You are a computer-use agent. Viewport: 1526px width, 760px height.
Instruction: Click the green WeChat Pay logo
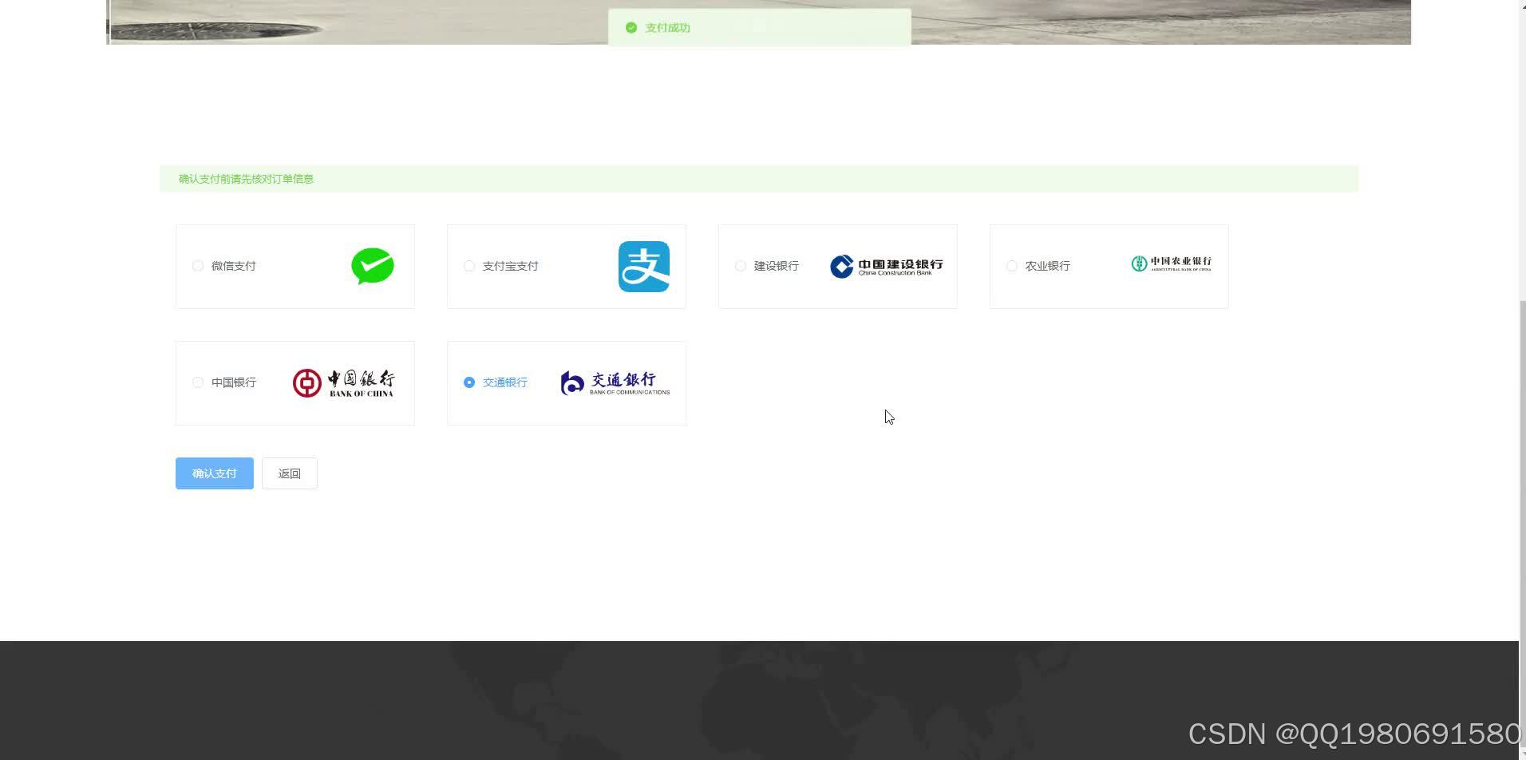coord(372,266)
